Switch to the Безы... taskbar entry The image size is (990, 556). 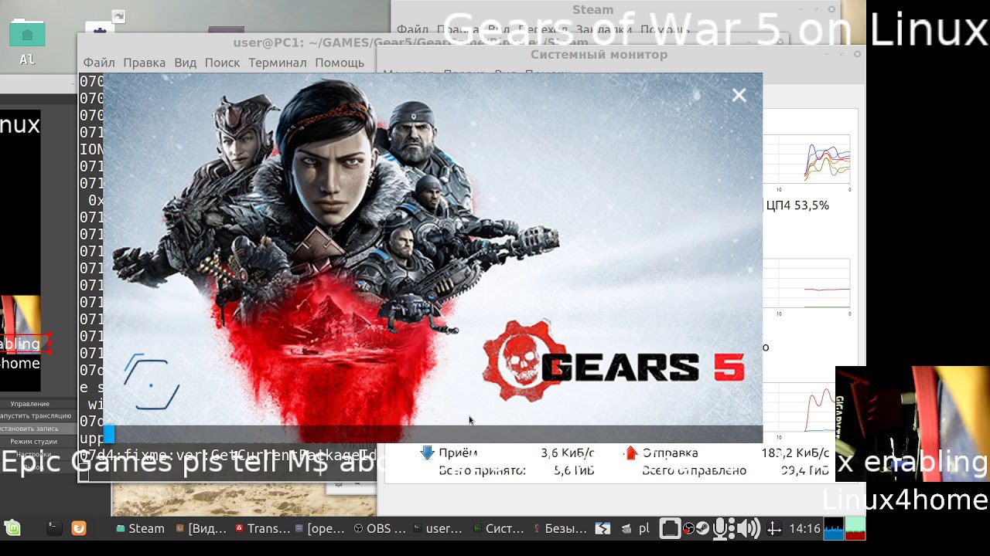pos(559,529)
